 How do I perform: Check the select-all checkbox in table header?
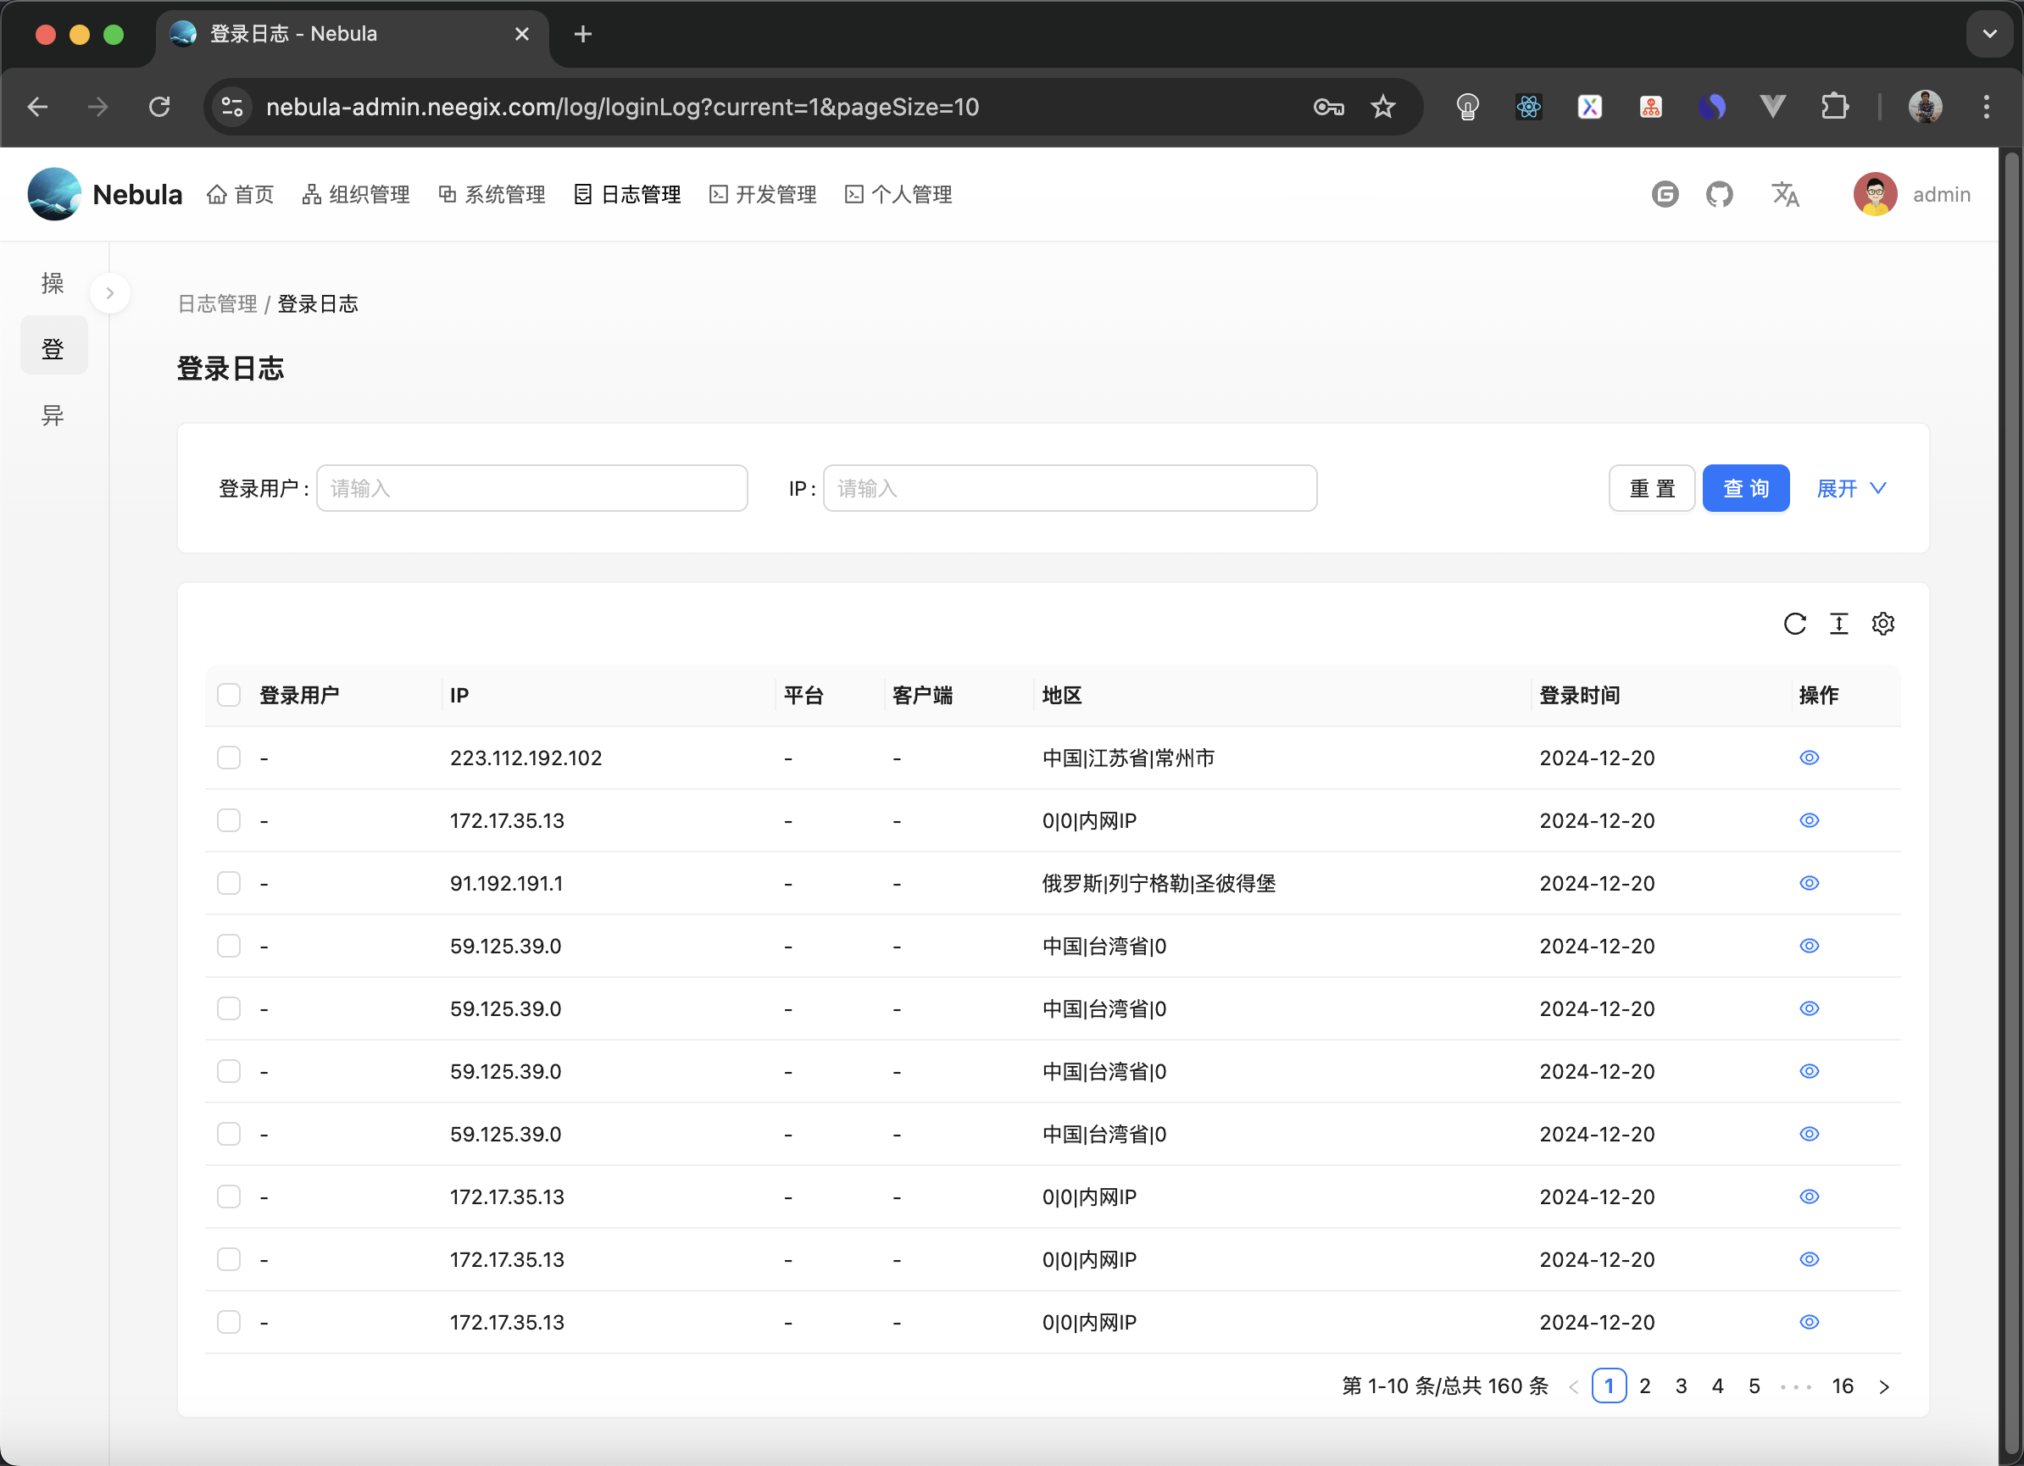(229, 695)
